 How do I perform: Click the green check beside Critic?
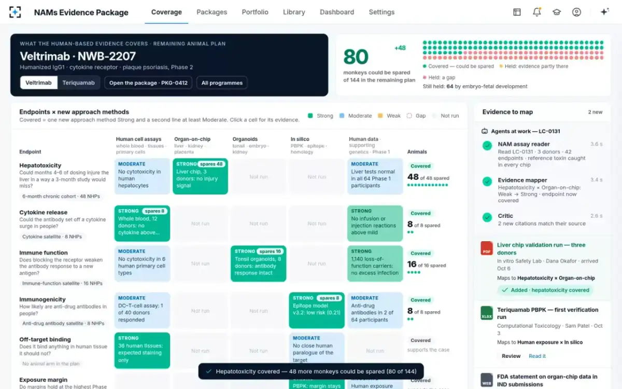pyautogui.click(x=487, y=217)
